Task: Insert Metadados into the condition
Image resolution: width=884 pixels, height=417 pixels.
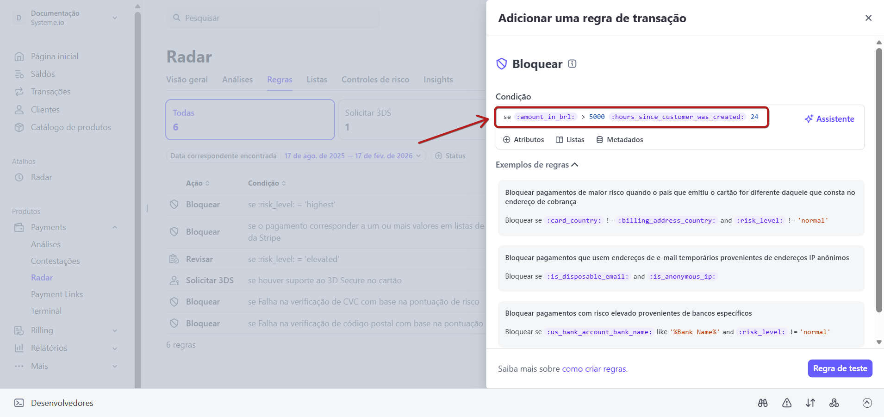Action: [x=619, y=140]
